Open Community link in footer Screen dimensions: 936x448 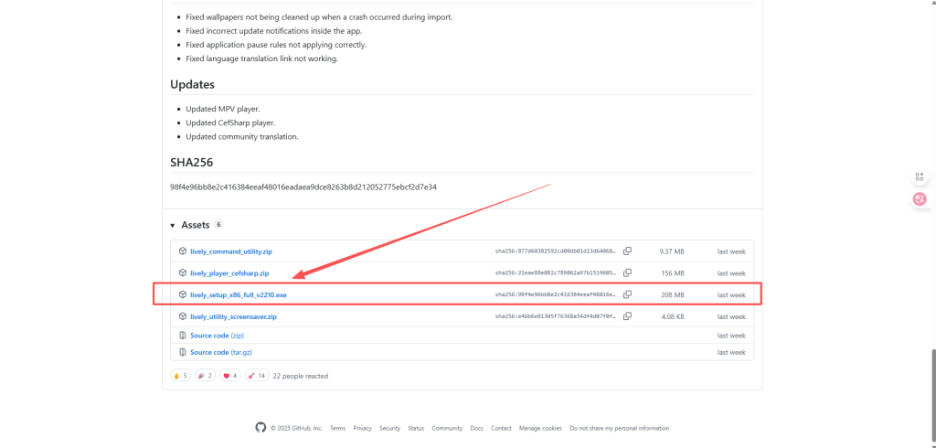[x=447, y=428]
